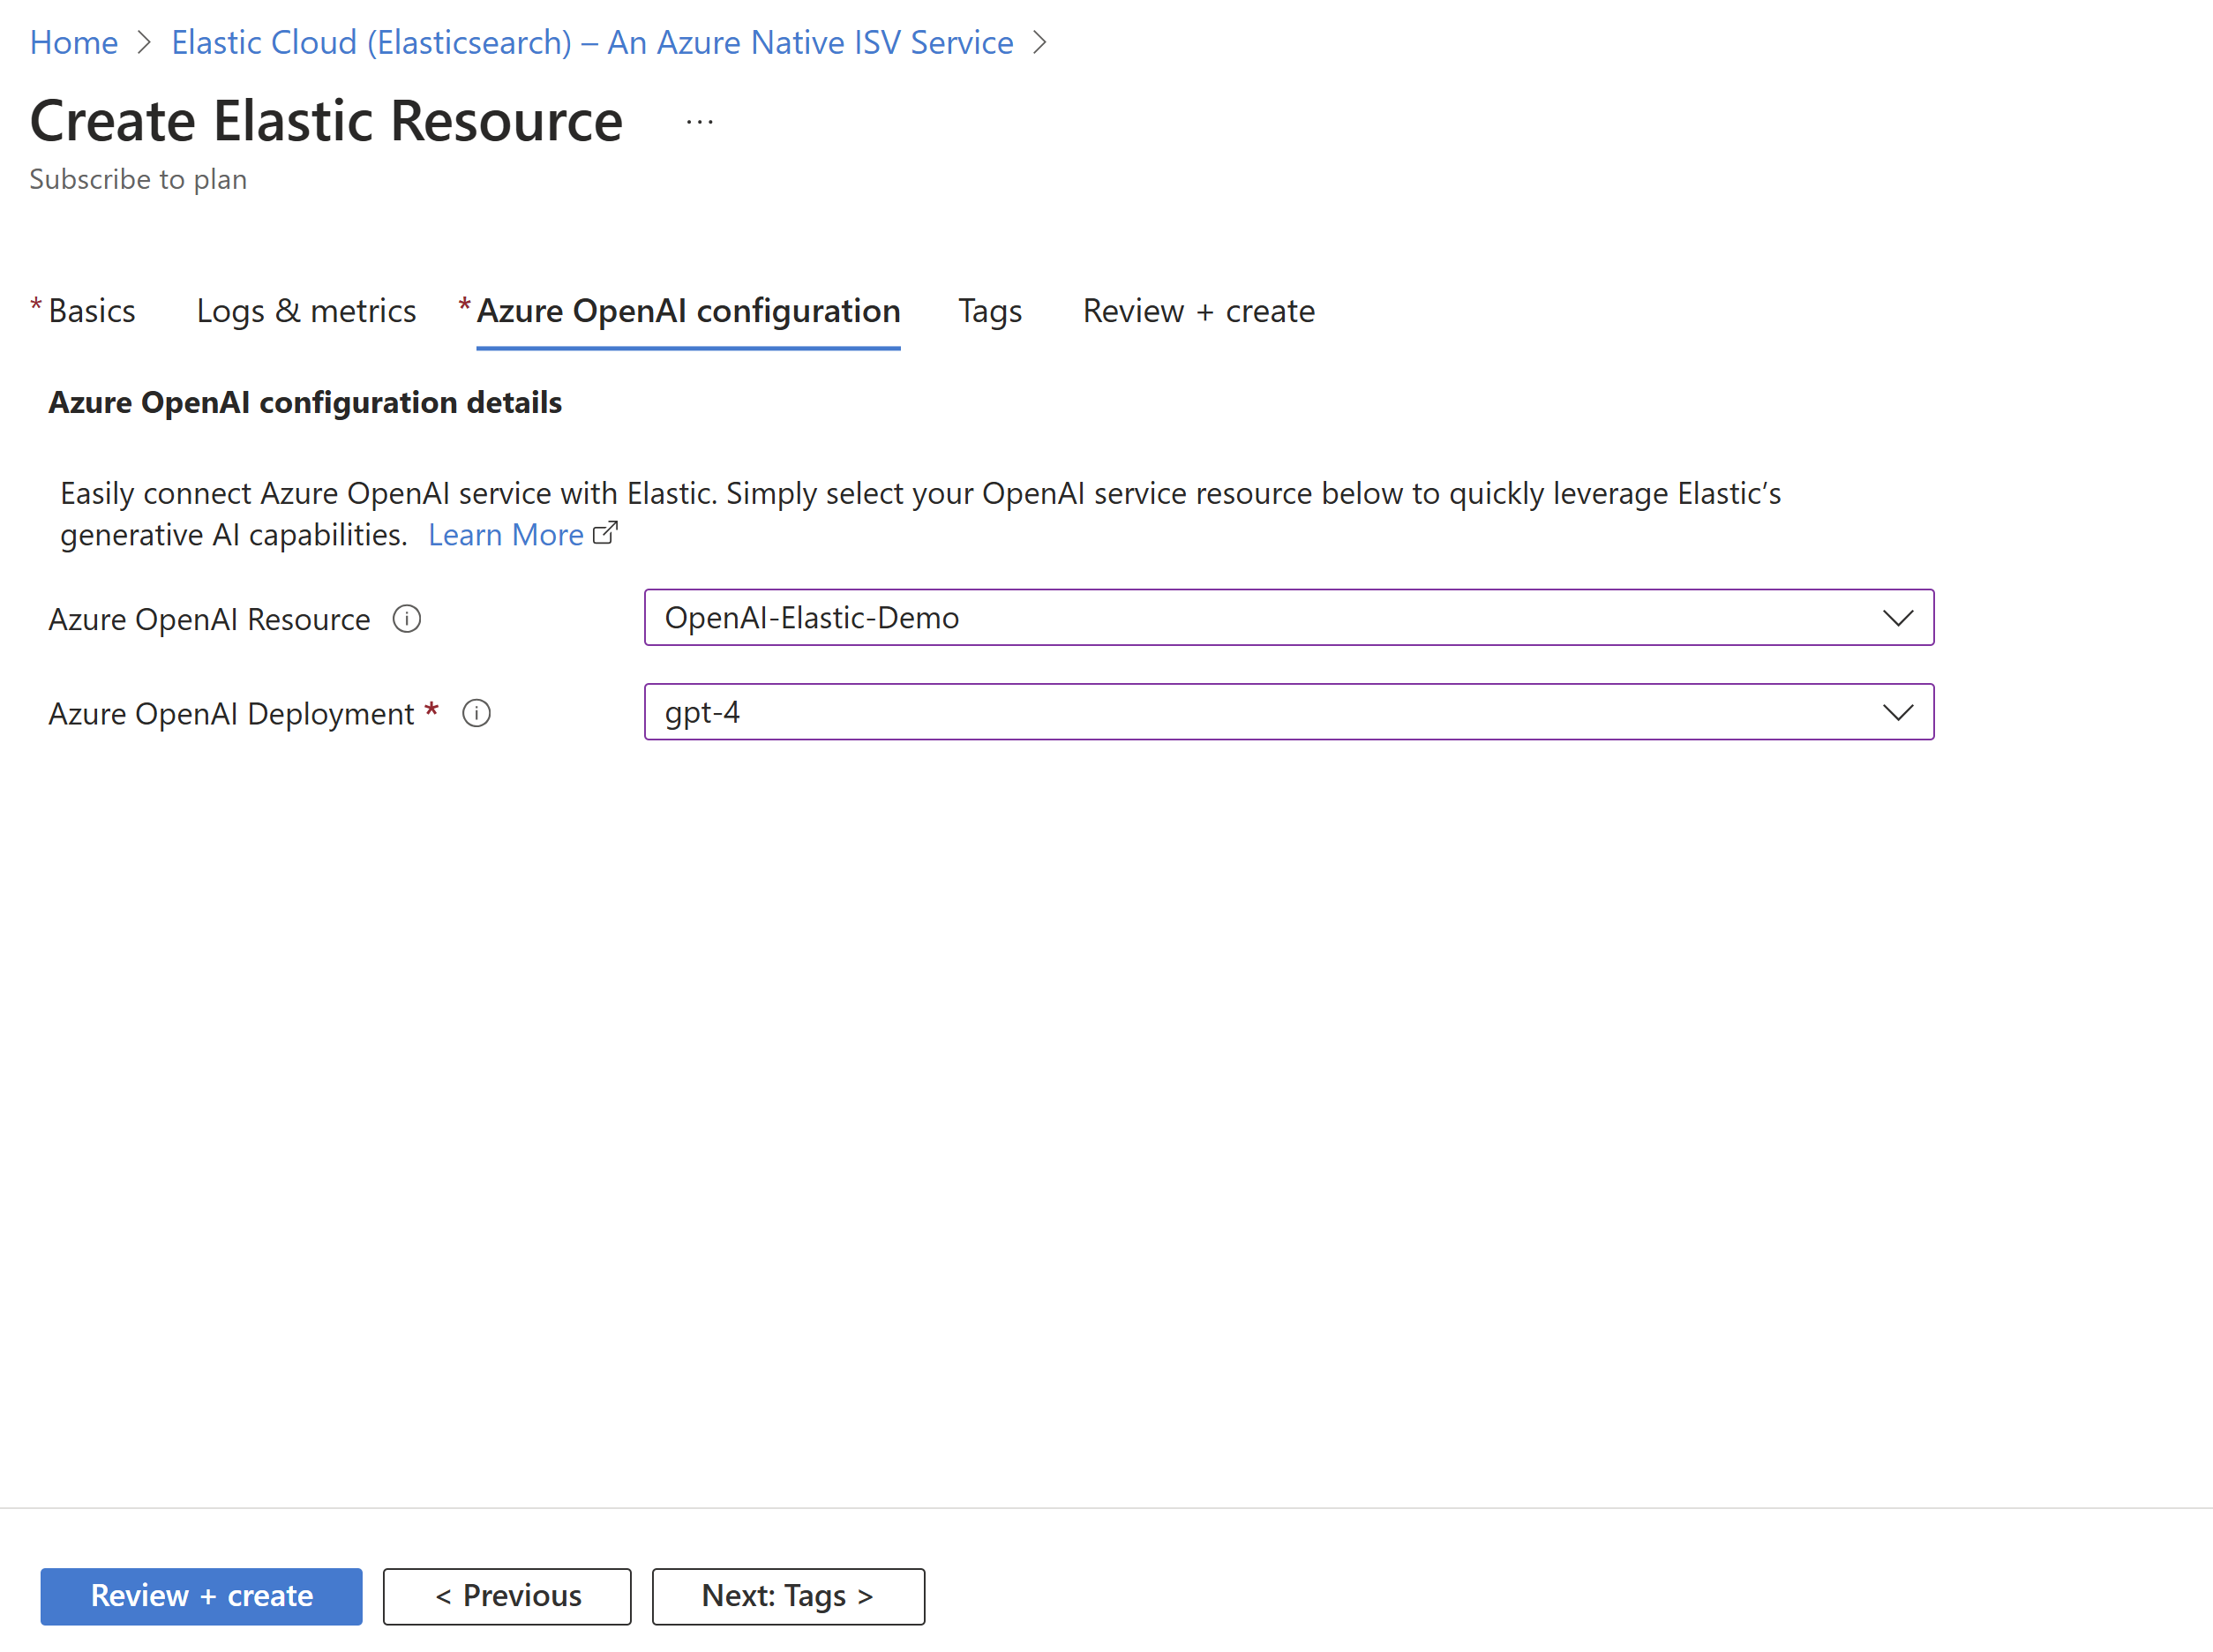Click the Azure OpenAI configuration tab

click(688, 311)
